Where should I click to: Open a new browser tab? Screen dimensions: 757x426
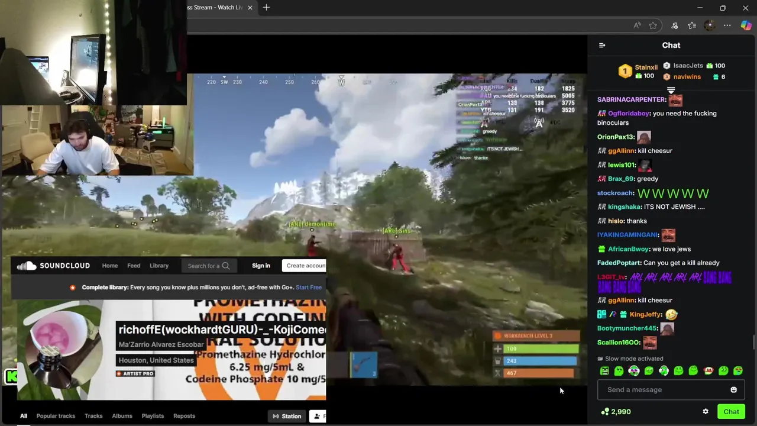click(266, 8)
